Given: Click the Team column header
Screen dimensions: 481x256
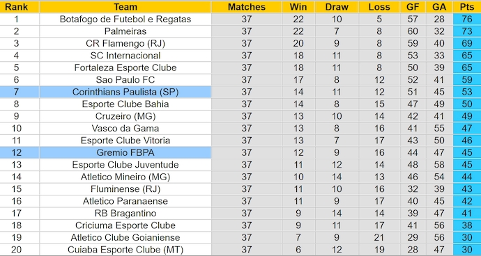Looking at the screenshot, I should click(125, 7).
